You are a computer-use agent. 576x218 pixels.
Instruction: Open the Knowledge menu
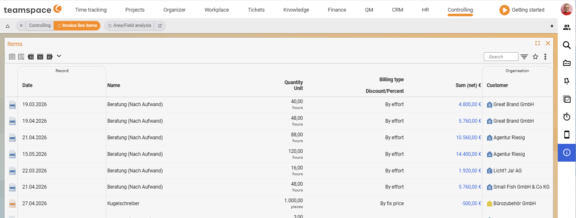click(296, 10)
